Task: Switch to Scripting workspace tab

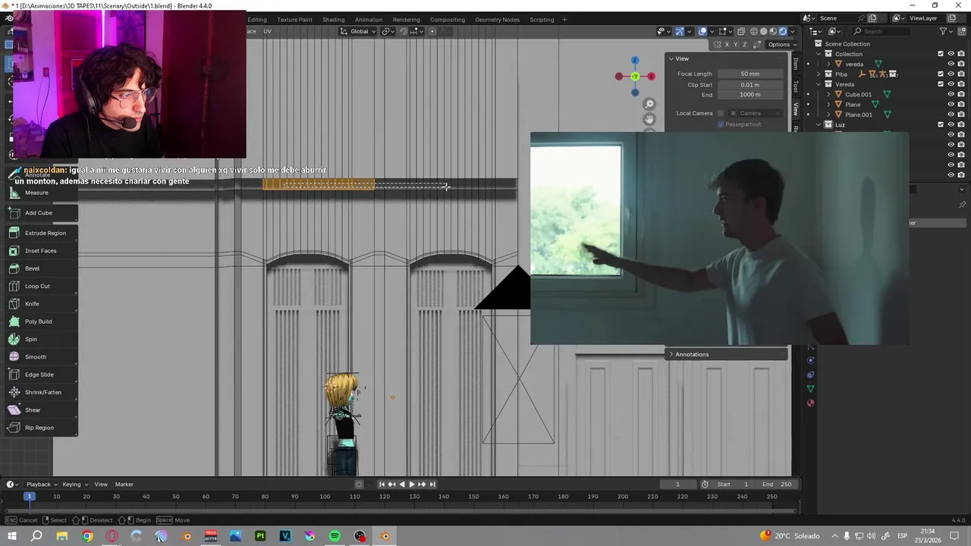Action: [542, 19]
